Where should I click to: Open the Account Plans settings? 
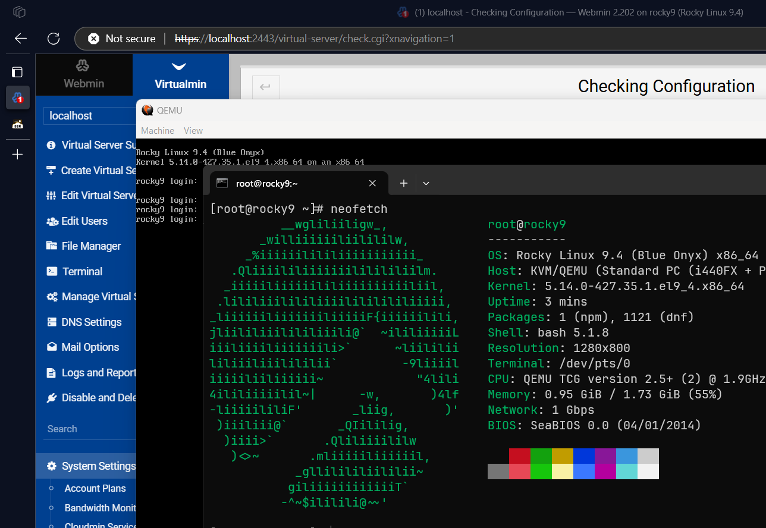pos(95,488)
